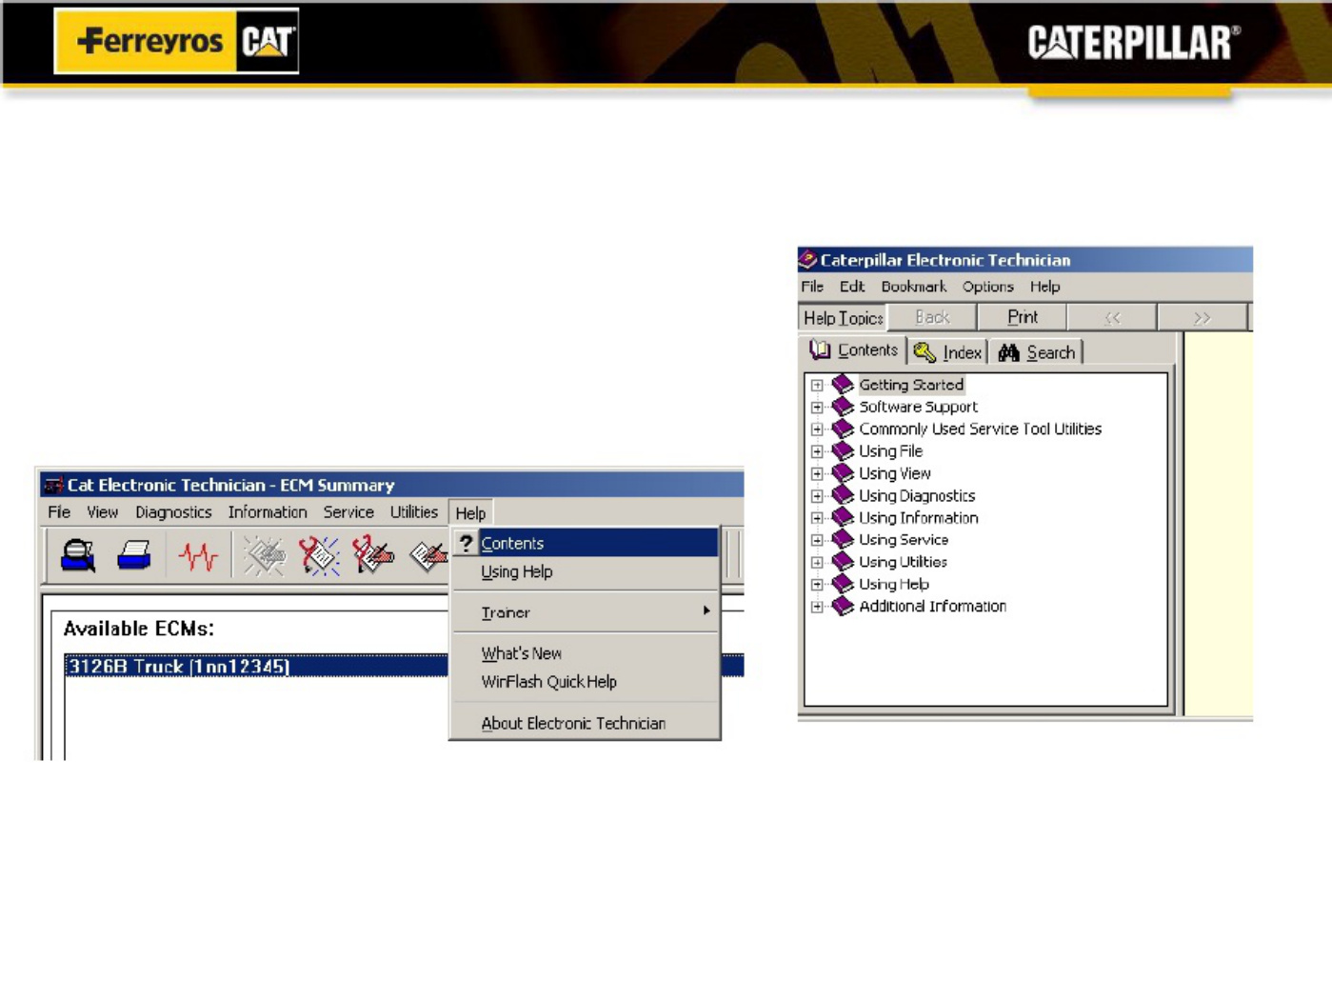Screen dimensions: 1332x1000
Task: Open the Trainer submenu arrow
Action: click(706, 610)
